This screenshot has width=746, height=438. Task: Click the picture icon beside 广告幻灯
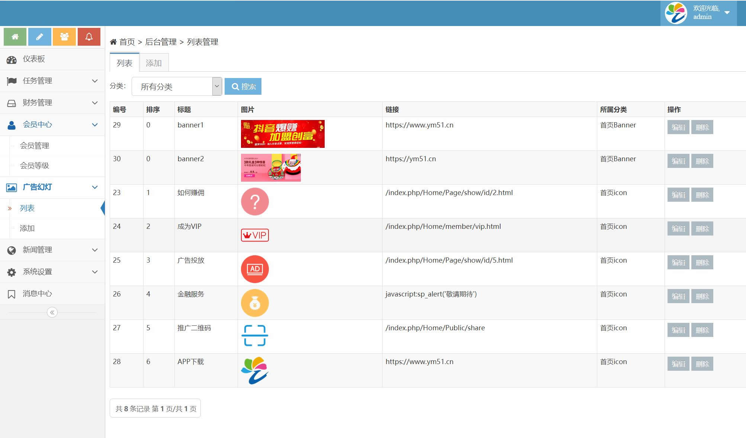(x=12, y=187)
